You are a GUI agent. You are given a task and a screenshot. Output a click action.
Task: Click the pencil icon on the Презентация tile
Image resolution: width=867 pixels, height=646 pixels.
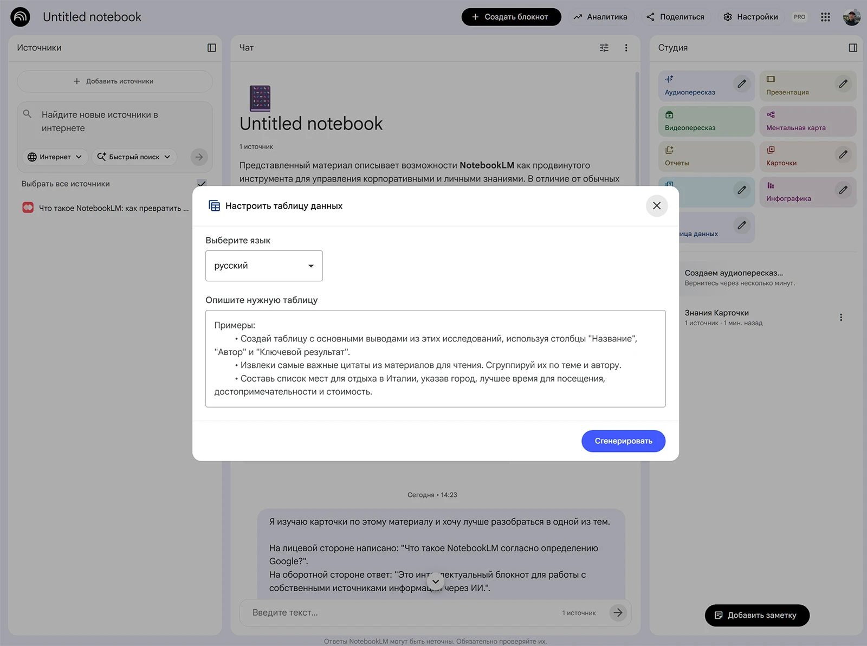click(843, 84)
